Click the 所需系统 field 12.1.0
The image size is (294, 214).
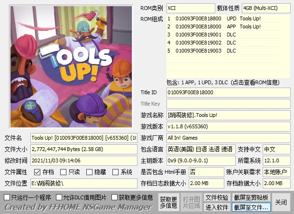276,160
